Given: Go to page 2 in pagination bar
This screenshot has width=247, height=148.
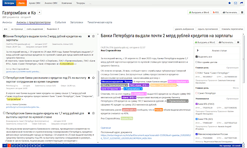Looking at the screenshot, I should pyautogui.click(x=13, y=146).
